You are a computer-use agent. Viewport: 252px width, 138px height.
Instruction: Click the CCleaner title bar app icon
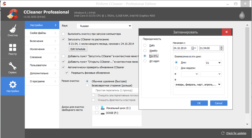click(x=4, y=4)
